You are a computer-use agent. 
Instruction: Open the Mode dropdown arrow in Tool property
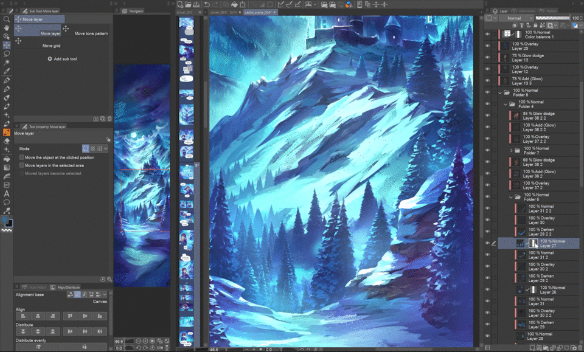pos(106,148)
